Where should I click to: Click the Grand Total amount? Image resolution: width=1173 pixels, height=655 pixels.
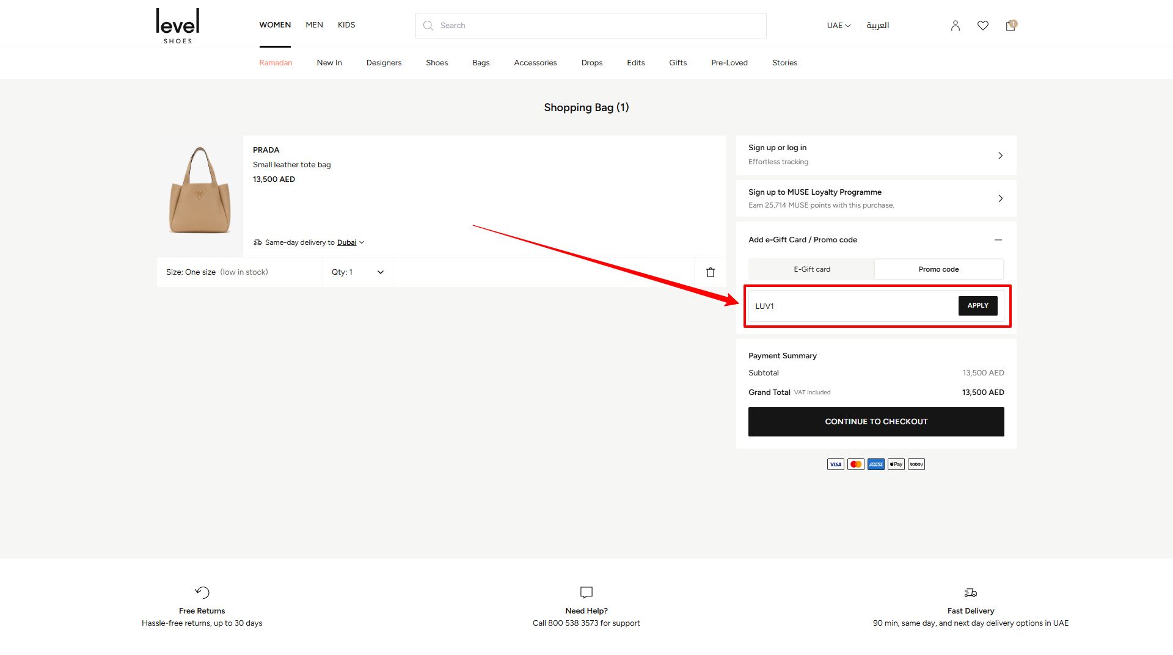point(983,393)
